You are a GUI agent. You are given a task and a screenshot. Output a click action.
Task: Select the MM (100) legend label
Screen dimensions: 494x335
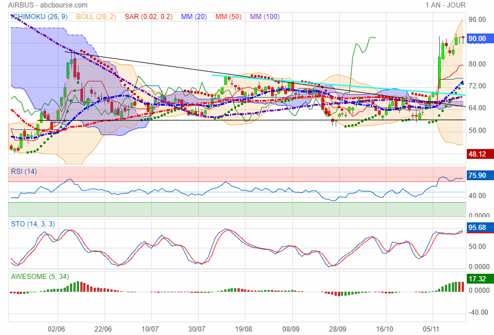(265, 17)
